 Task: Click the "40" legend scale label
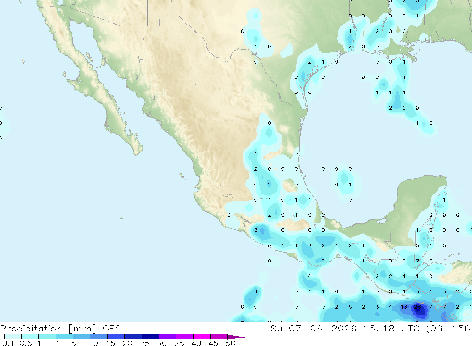click(196, 343)
